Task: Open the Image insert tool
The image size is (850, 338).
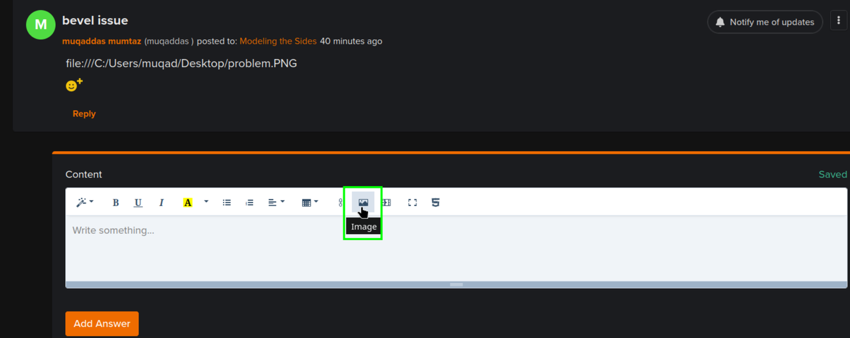Action: [363, 203]
